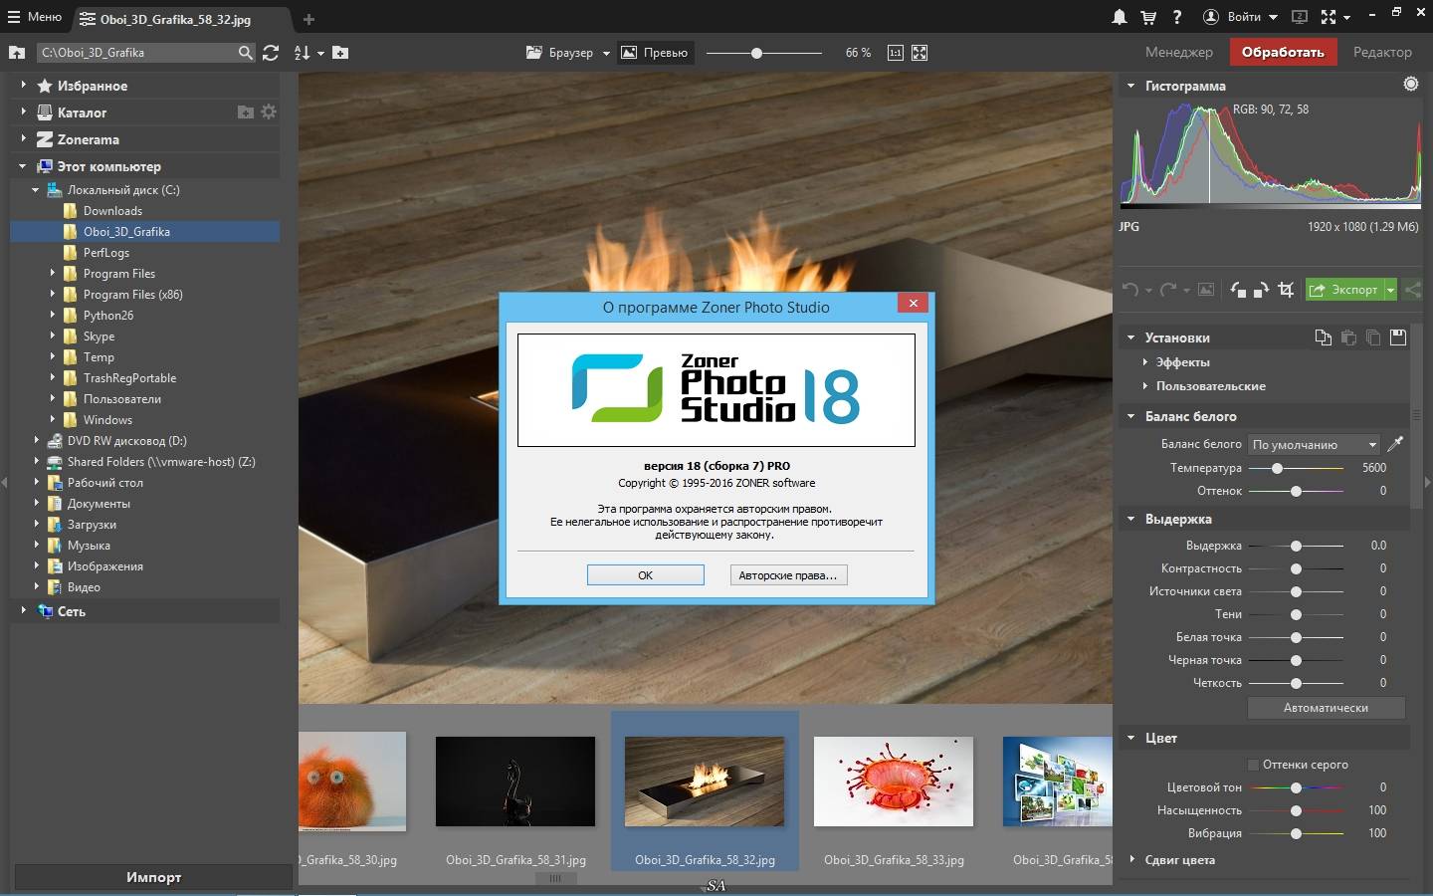Open the Меню main menu
Screen dimensions: 1433x896
(35, 17)
